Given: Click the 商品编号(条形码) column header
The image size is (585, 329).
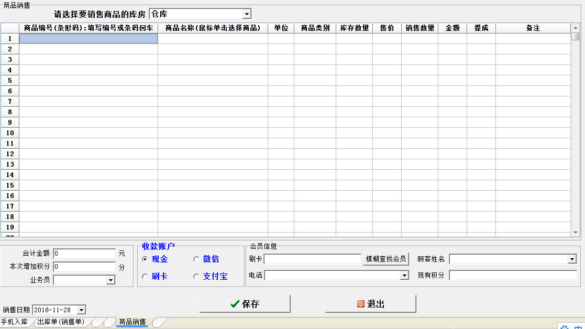Looking at the screenshot, I should [x=89, y=28].
